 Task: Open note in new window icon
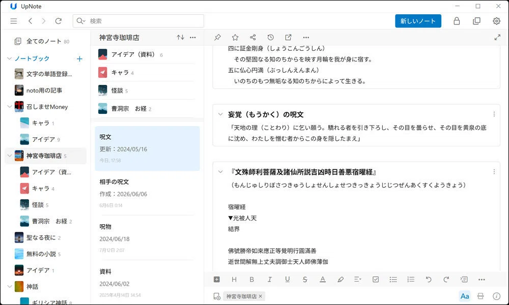coord(288,37)
